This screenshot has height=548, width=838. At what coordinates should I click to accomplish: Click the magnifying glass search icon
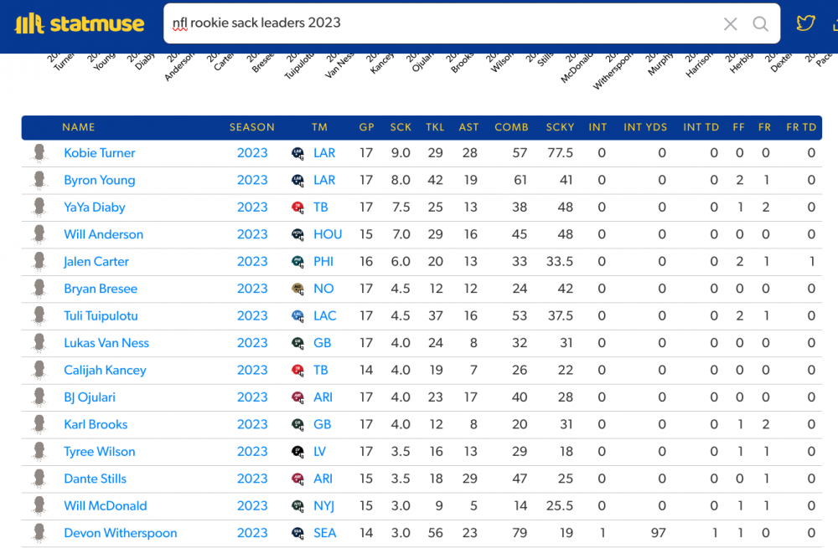pyautogui.click(x=760, y=24)
